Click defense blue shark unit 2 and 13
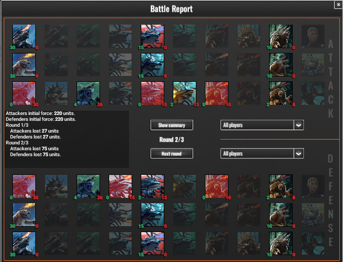343x262 pixels. [153, 186]
